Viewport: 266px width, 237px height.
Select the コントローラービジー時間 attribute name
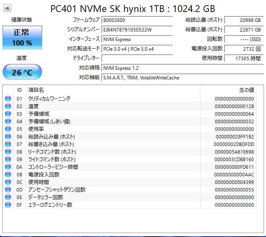53,167
